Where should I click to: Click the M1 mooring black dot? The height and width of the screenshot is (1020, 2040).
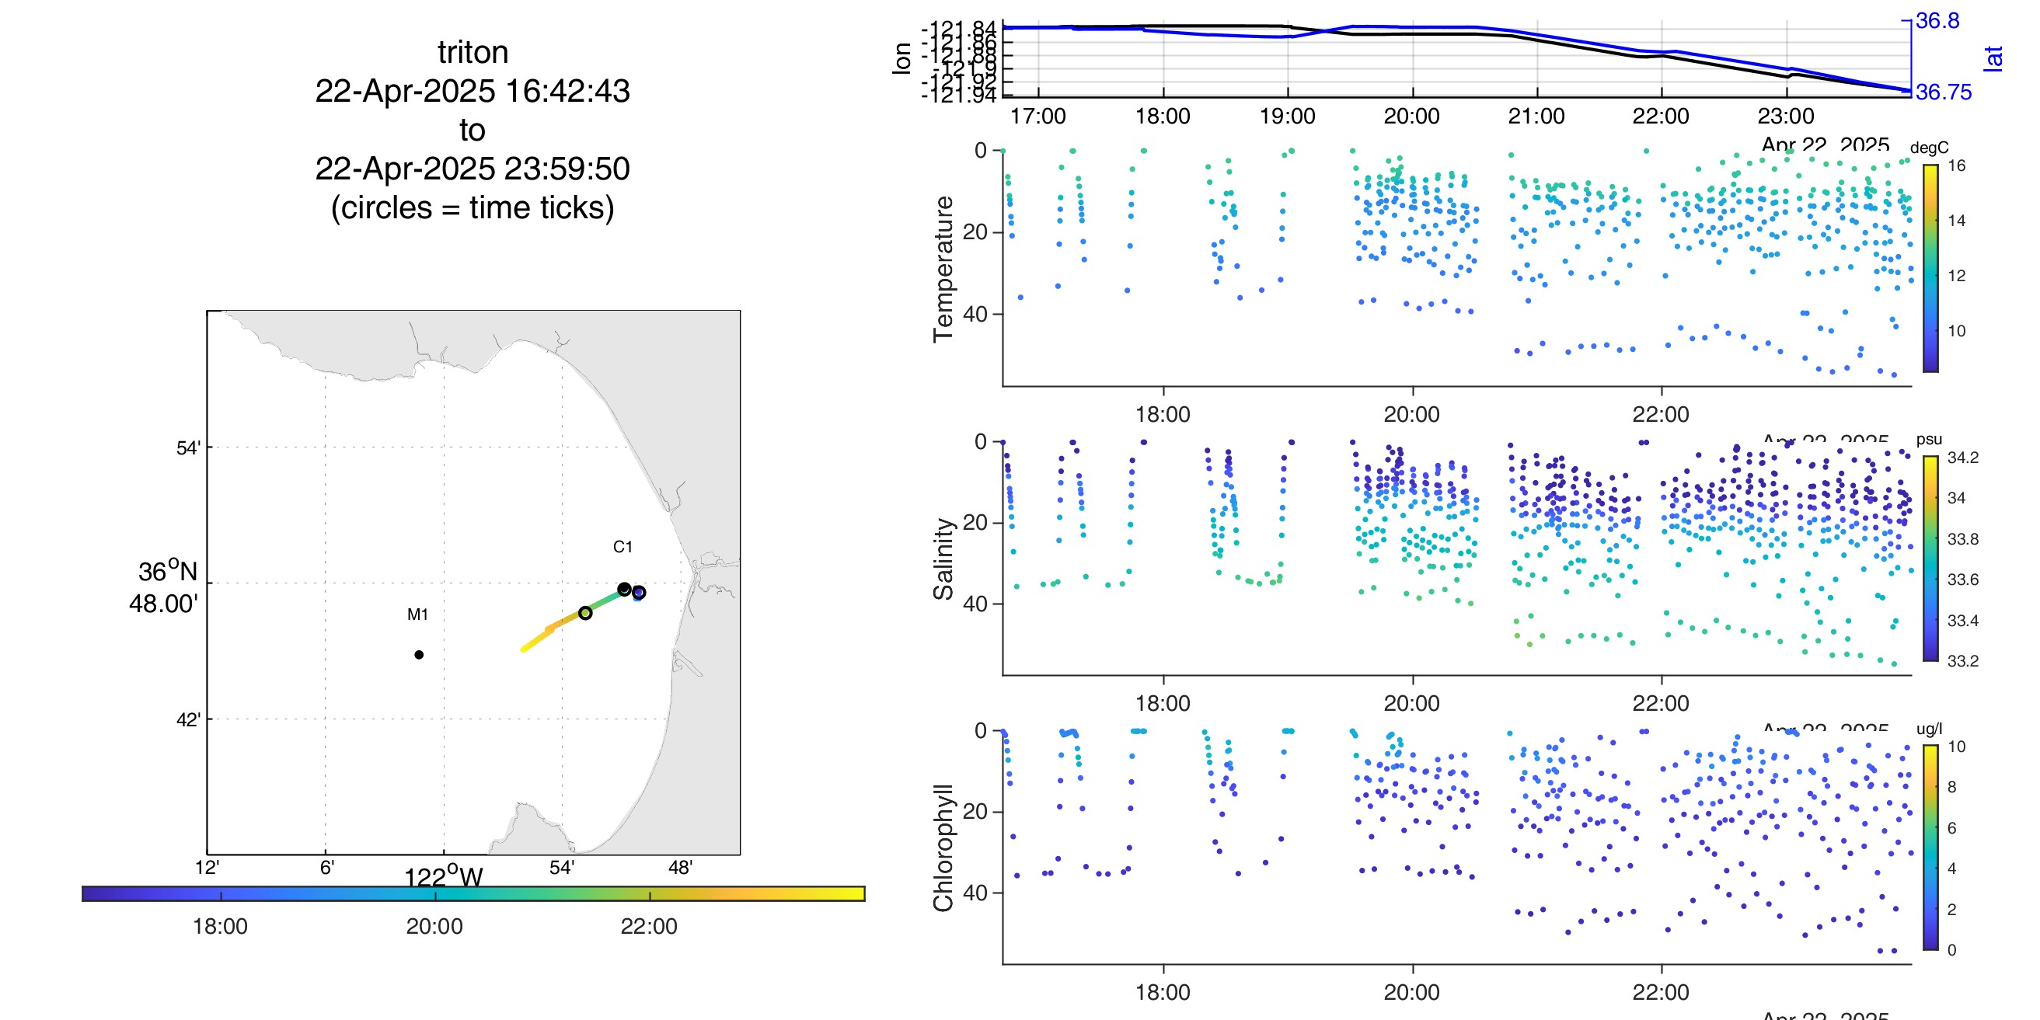tap(419, 655)
